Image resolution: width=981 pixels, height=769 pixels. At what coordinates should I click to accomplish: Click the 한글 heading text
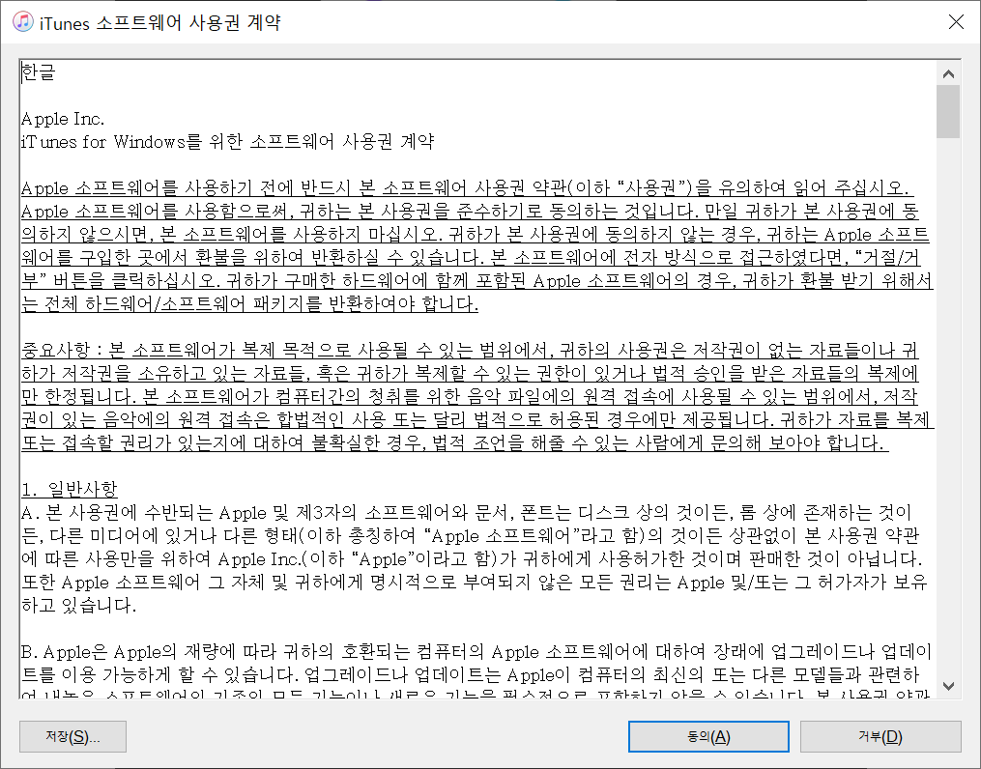(x=39, y=71)
